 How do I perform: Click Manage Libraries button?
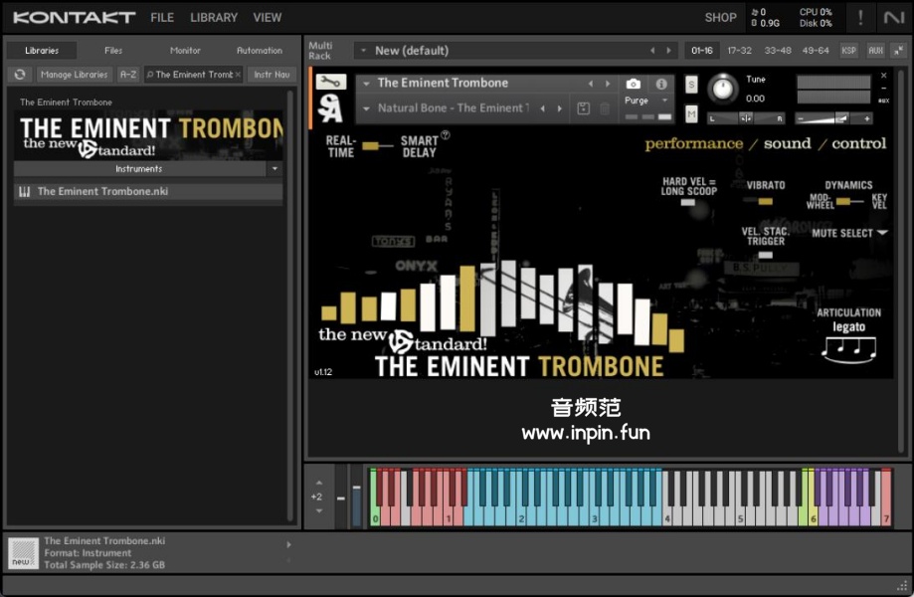tap(74, 75)
